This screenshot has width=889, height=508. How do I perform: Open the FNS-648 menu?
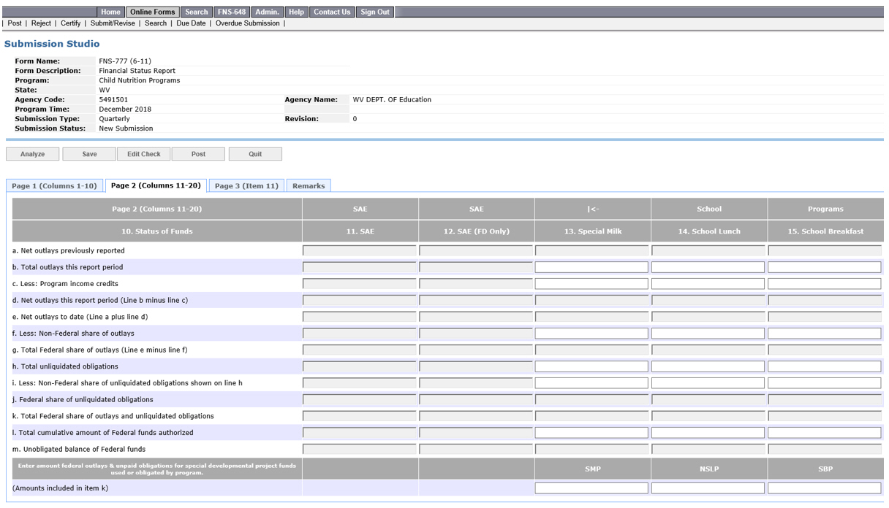[232, 12]
